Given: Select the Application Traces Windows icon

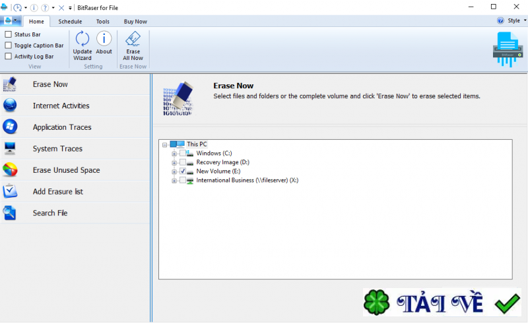Looking at the screenshot, I should pyautogui.click(x=10, y=127).
